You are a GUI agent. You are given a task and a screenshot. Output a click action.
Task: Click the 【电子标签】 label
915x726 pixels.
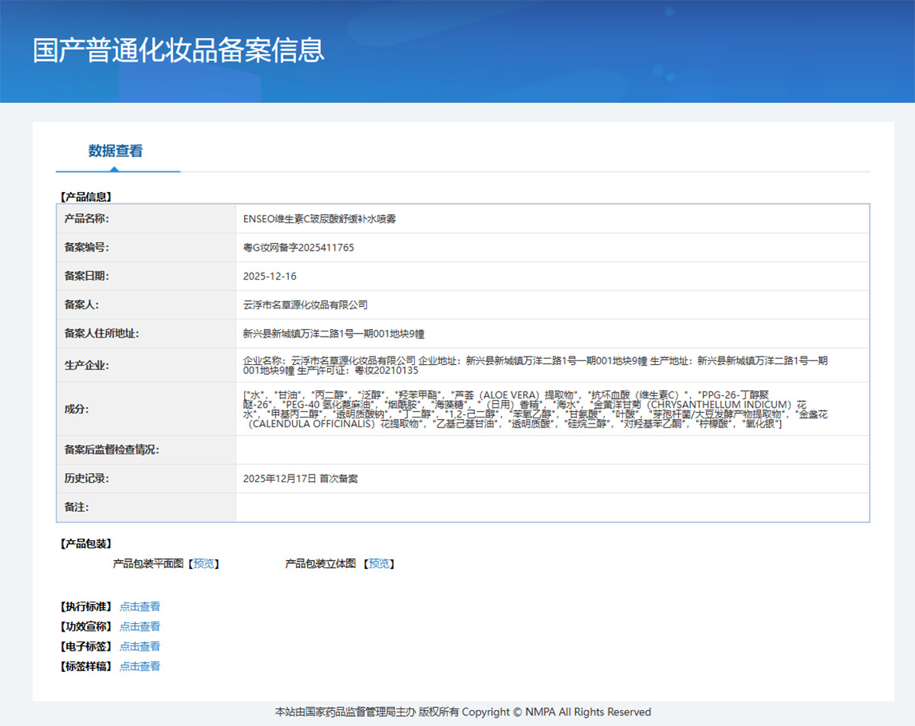tap(85, 646)
